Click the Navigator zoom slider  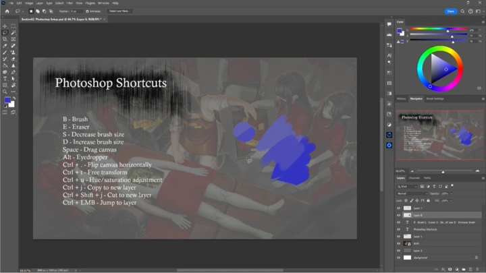[444, 171]
